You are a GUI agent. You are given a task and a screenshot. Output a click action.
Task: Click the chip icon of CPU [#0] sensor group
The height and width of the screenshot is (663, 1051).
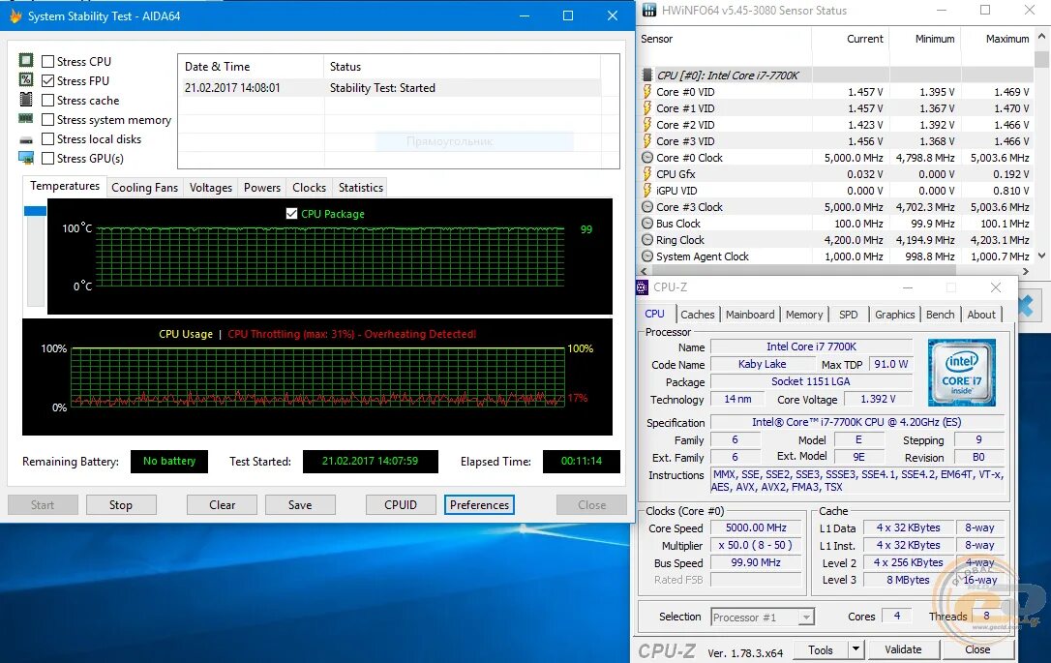(x=646, y=75)
